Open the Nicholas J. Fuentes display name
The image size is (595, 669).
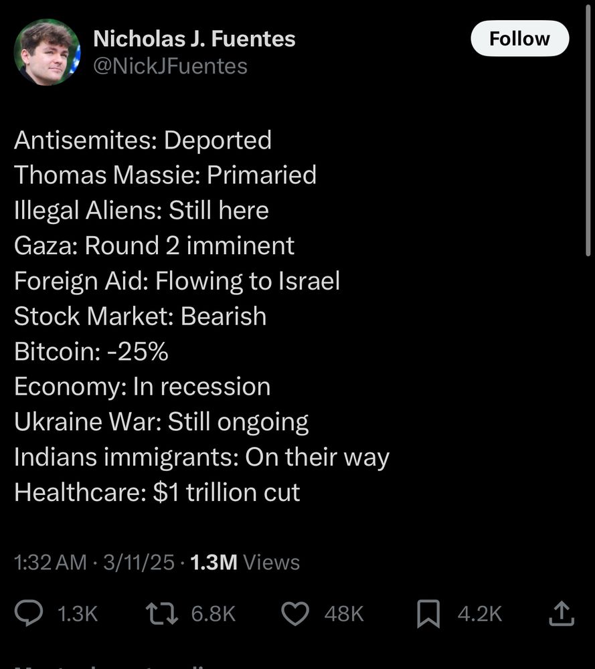194,39
